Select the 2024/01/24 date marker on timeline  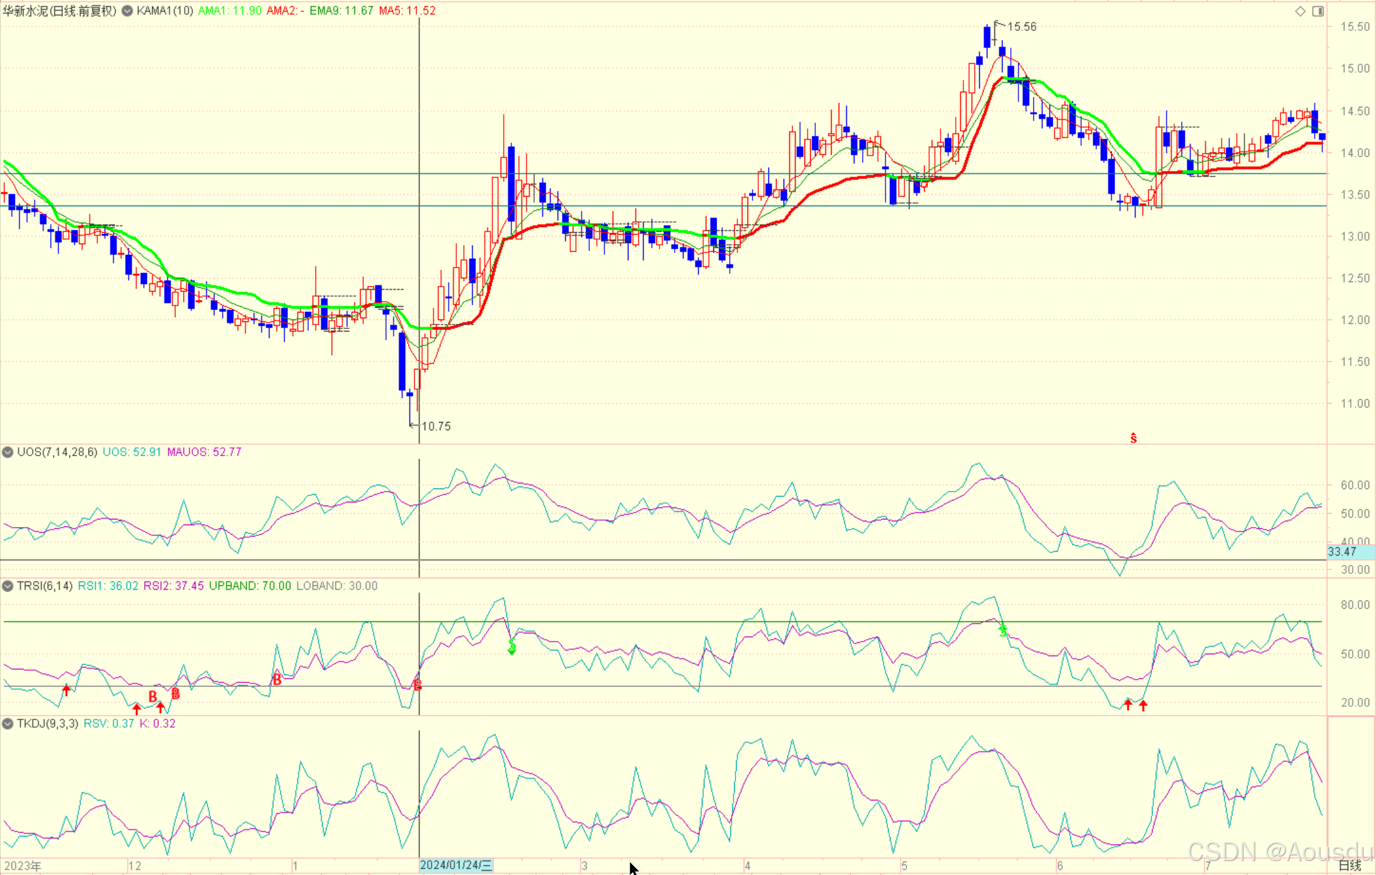pos(456,865)
